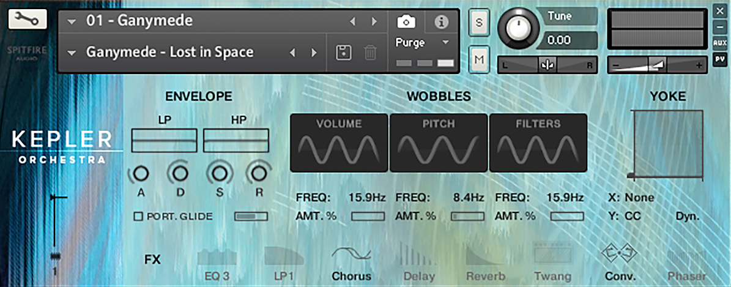Viewport: 731px width, 287px height.
Task: Enable the Port. Glide checkbox
Action: pyautogui.click(x=138, y=216)
